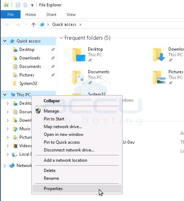Select Desktop under Quick access in sidebar
Viewport: 184px width, 201px height.
click(x=27, y=50)
